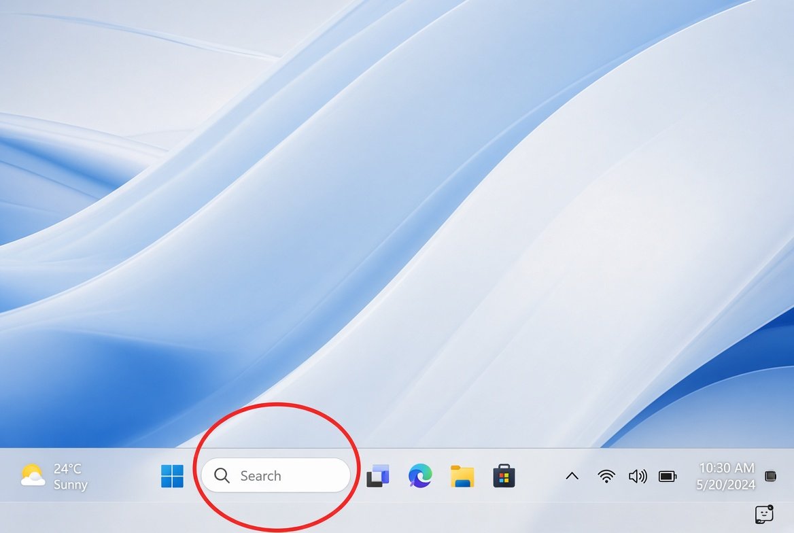The width and height of the screenshot is (794, 533).
Task: Open File Explorer from the taskbar
Action: tap(462, 477)
